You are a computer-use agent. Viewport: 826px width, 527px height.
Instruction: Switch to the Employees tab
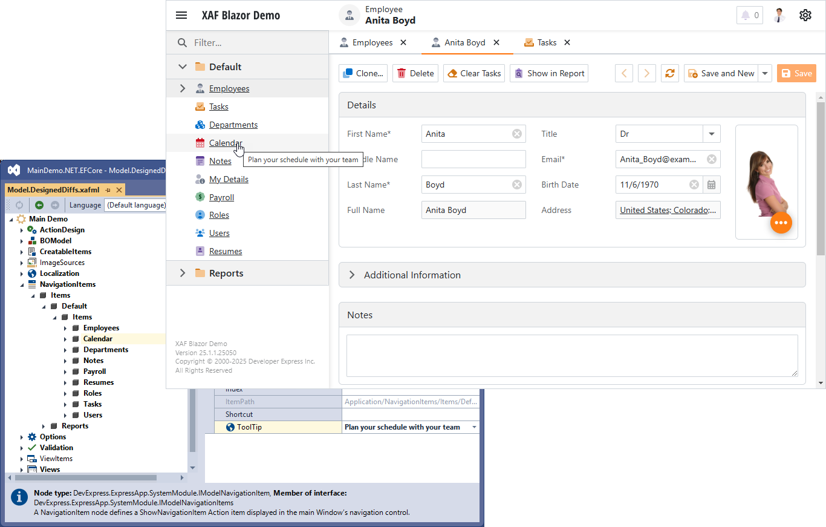pos(372,42)
